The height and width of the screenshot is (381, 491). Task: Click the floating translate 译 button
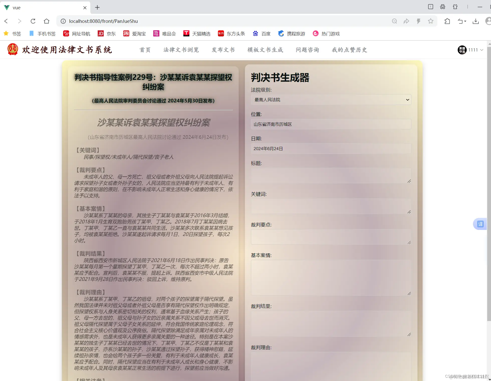(480, 224)
